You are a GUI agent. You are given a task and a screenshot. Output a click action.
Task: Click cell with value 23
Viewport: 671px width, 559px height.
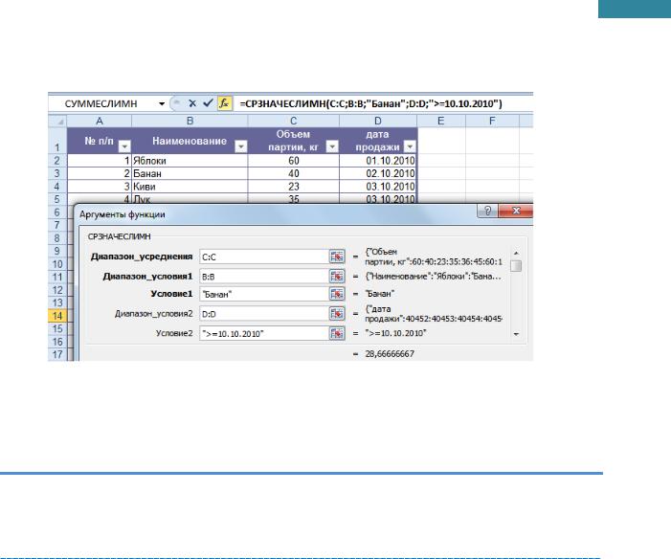coord(294,187)
